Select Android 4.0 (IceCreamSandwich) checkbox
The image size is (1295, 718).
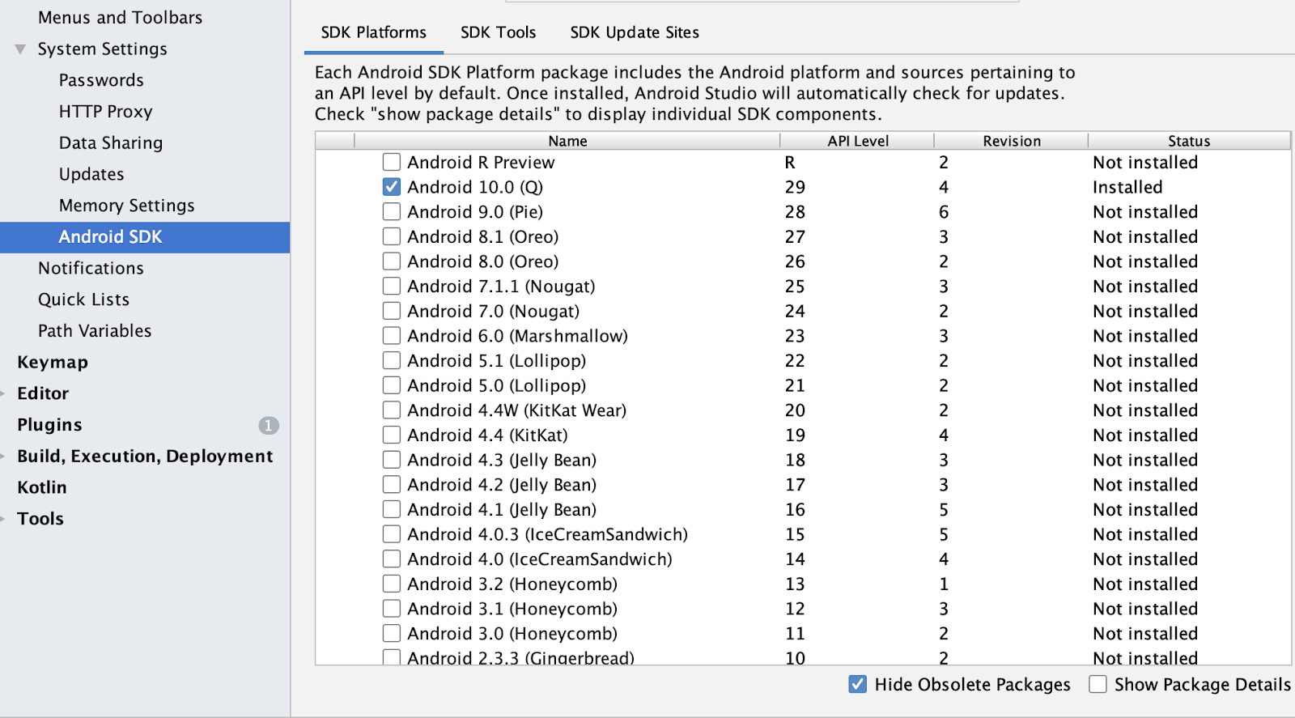click(392, 559)
